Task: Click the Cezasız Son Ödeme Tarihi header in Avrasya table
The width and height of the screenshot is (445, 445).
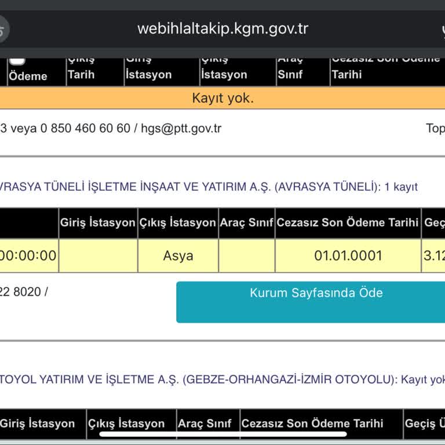Action: point(348,223)
